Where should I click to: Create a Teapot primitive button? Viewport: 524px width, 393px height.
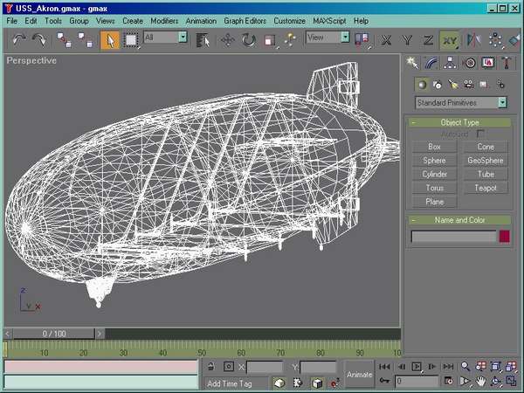coord(486,188)
